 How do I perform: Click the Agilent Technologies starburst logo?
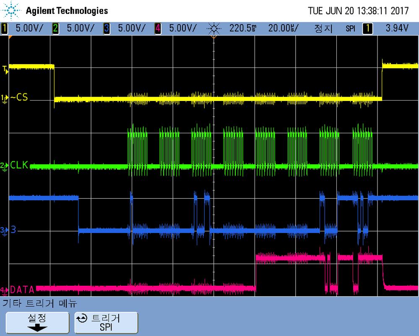[x=11, y=10]
